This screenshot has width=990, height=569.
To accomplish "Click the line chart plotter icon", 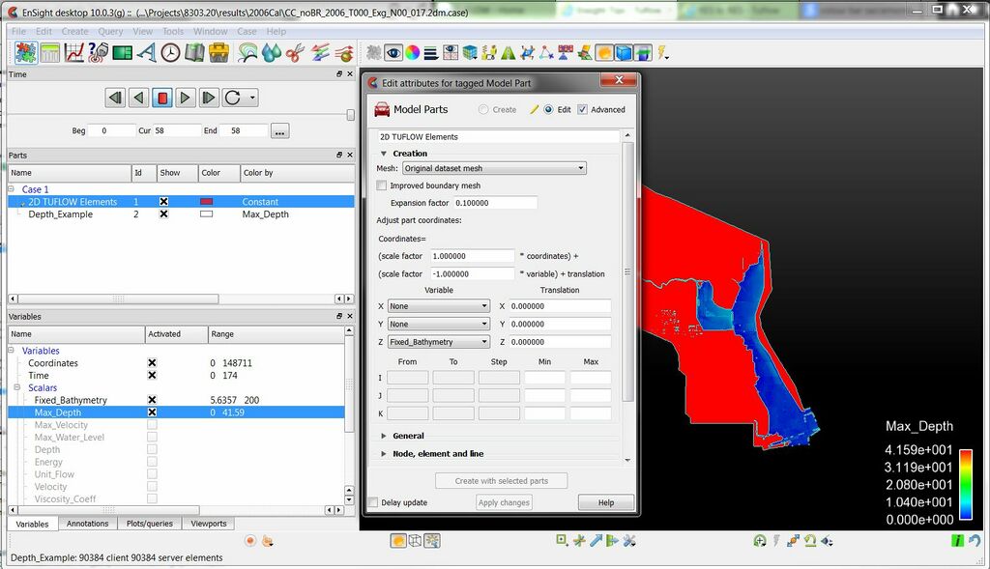I will 74,52.
